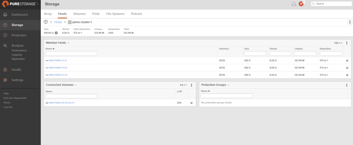Switch to the Array tab

coord(48,14)
